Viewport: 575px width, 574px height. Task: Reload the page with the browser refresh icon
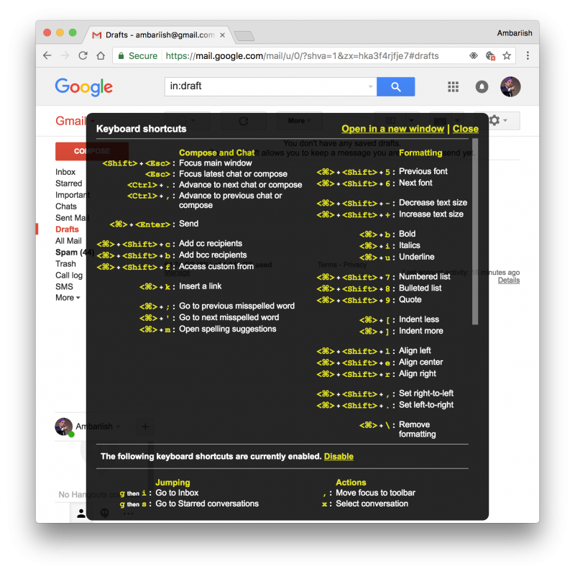(x=83, y=55)
